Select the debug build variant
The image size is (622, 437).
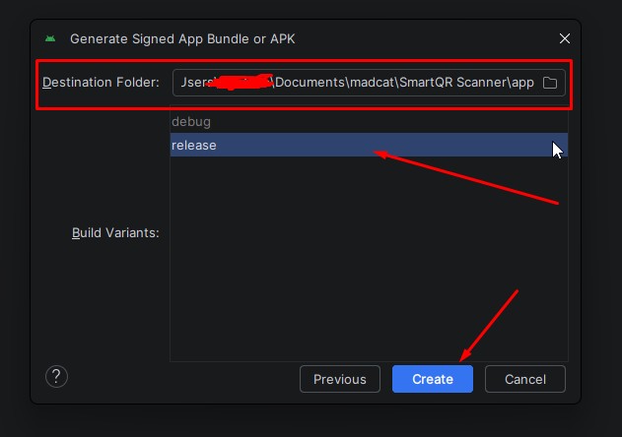pos(369,122)
